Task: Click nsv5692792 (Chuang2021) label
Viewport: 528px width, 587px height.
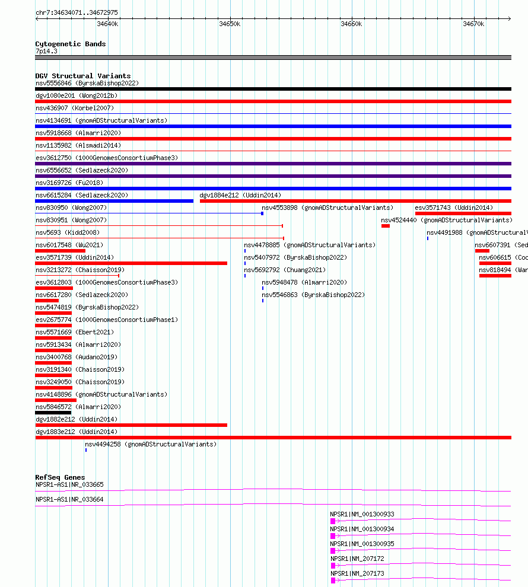Action: [285, 270]
